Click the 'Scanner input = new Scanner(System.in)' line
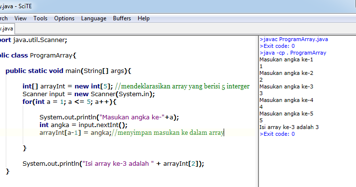Image resolution: width=356 pixels, height=187 pixels. click(88, 94)
